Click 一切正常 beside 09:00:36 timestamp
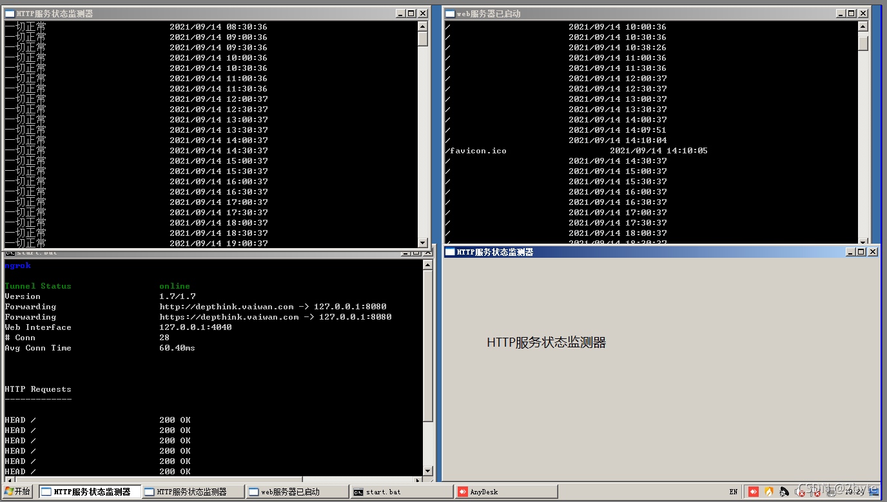Viewport: 887px width, 502px height. pyautogui.click(x=25, y=37)
